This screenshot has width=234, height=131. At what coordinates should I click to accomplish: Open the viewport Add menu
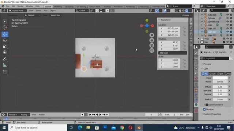click(45, 11)
